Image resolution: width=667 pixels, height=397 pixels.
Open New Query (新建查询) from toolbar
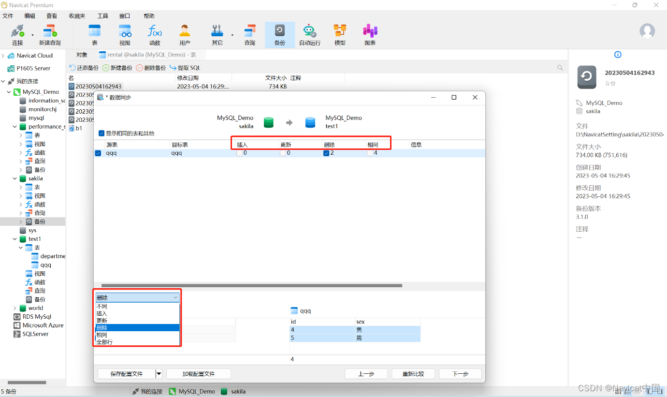point(50,35)
